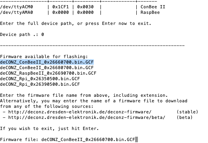Screen dimensions: 208x143
Task: Open the stable deconz-firmware URL
Action: click(x=80, y=112)
